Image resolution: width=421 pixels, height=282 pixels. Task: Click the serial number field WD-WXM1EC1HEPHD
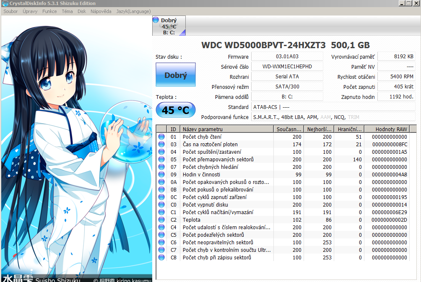287,67
